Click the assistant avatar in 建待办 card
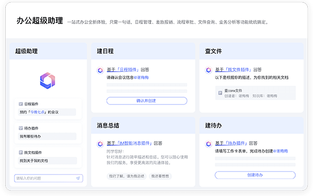The width and height of the screenshot is (313, 196). click(209, 144)
